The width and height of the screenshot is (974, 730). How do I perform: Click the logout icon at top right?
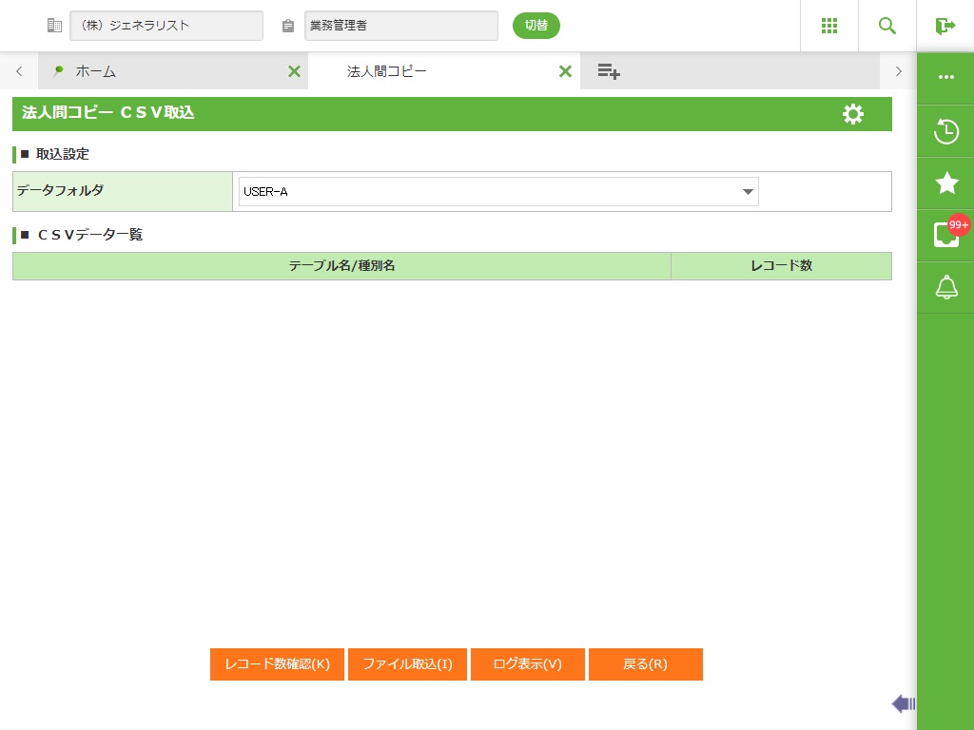[x=945, y=26]
